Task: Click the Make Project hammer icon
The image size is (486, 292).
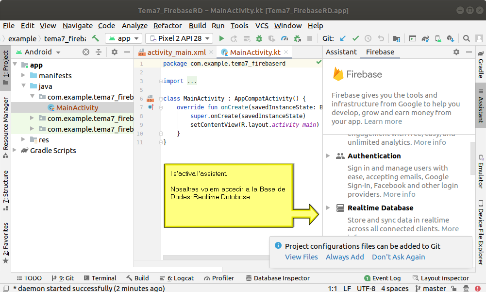Action: (96, 38)
